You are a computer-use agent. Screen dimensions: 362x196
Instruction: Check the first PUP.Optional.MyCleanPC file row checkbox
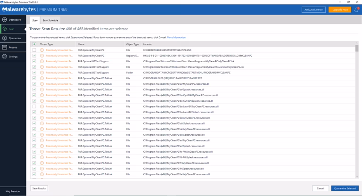[34, 50]
